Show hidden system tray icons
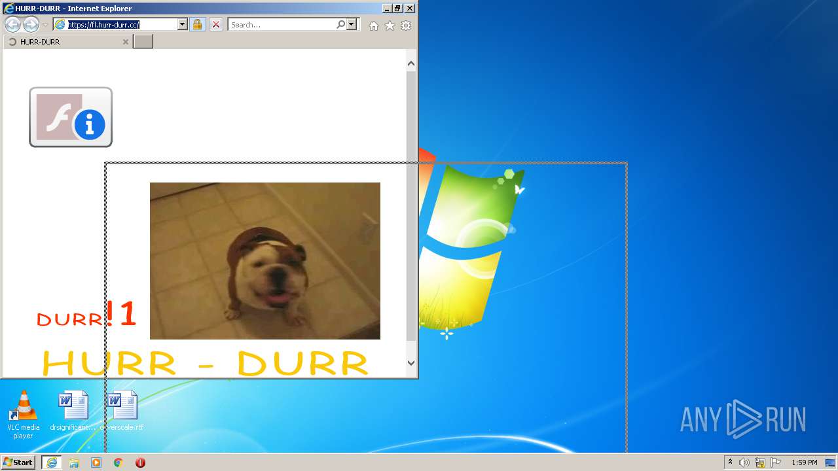838x471 pixels. pyautogui.click(x=730, y=462)
